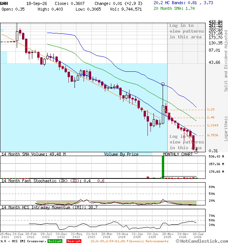Click the Fibonacci Retracements legend text
Viewport: 228px width, 243px height.
(x=130, y=241)
